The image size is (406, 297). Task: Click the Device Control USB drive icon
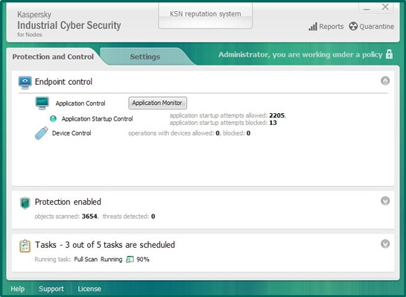42,133
